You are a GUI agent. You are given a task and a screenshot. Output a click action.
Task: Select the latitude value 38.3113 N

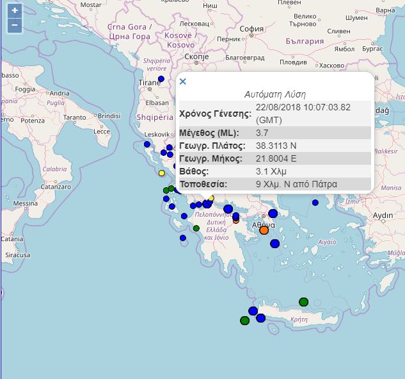pyautogui.click(x=276, y=146)
